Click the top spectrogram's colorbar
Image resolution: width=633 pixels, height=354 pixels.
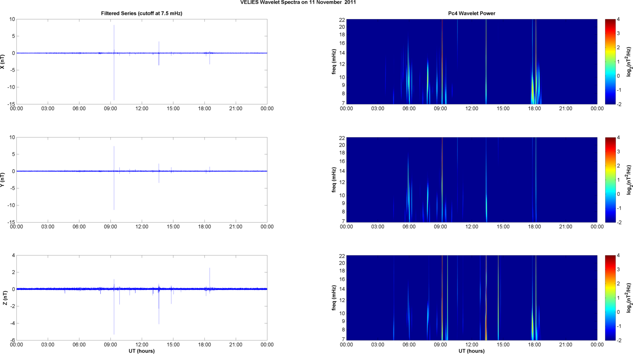pos(610,62)
